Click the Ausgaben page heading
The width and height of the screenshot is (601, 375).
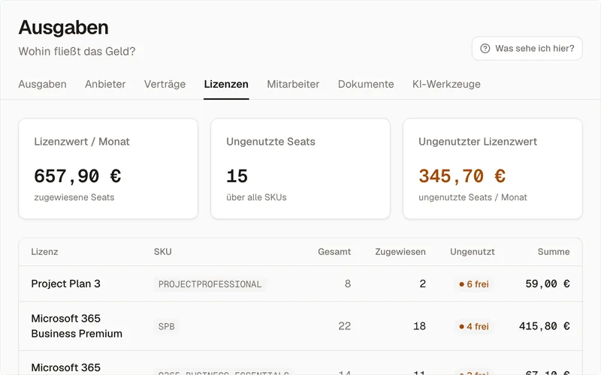click(x=64, y=28)
